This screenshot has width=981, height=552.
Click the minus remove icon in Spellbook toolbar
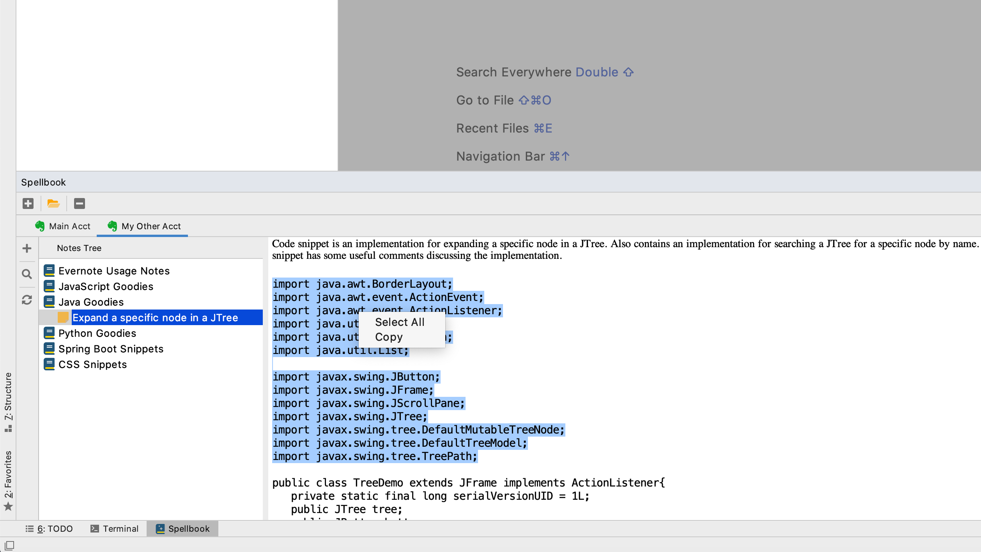(80, 203)
